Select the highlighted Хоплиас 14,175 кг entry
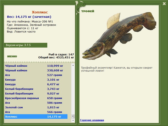This screenshot has width=168, height=126. (36, 116)
